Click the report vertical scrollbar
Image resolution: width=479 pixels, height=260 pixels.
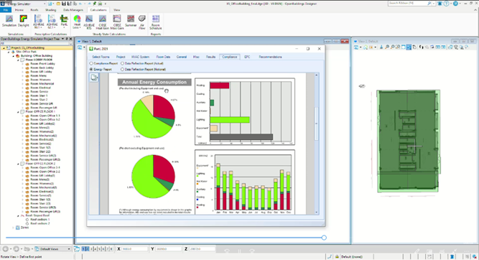click(x=316, y=144)
